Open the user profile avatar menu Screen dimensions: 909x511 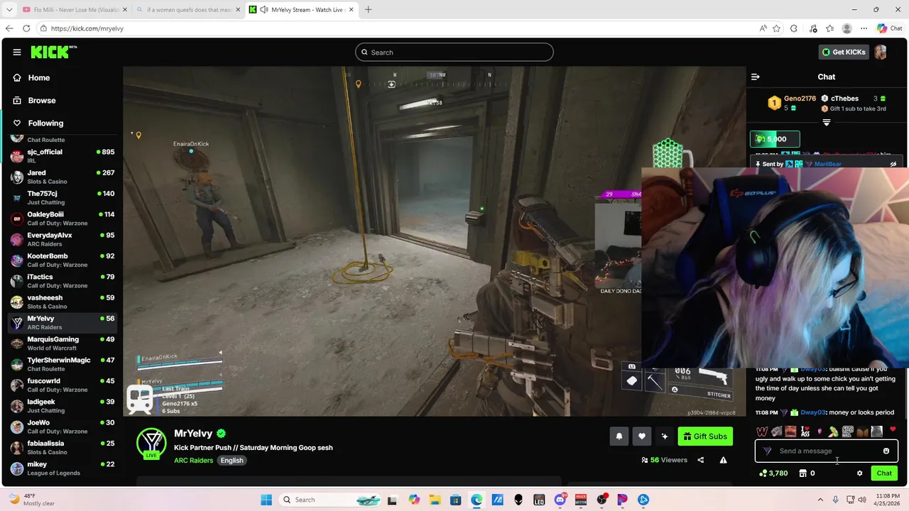pos(881,52)
